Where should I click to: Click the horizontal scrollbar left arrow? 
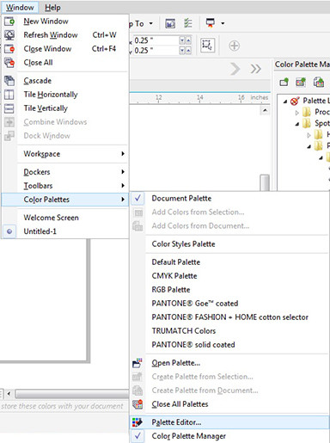pyautogui.click(x=9, y=394)
